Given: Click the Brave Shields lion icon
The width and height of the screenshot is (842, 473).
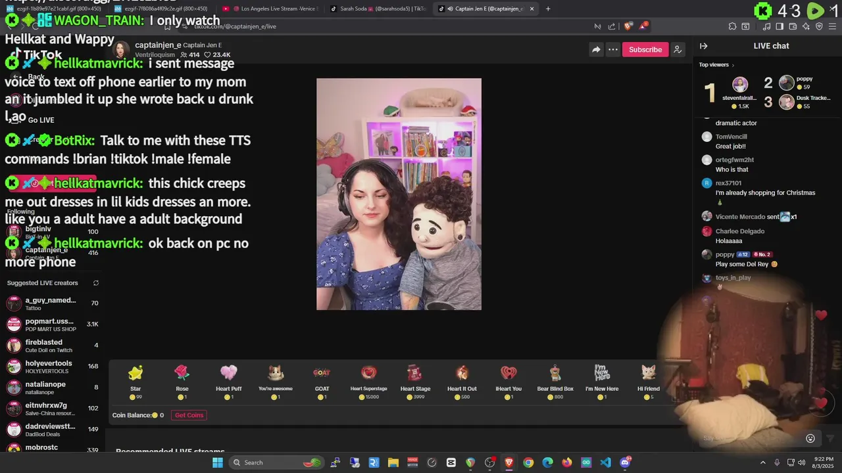Looking at the screenshot, I should [x=628, y=26].
